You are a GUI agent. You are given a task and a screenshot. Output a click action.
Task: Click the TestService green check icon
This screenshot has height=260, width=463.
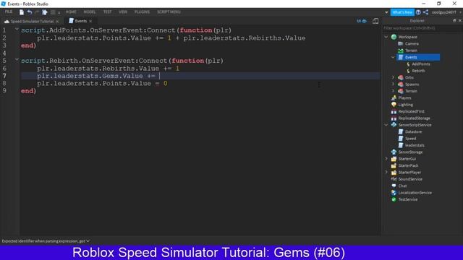tap(394, 199)
